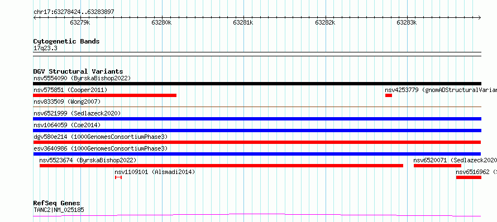The height and width of the screenshot is (222, 497).
Task: Open the Cytogenetic Bands track title
Action: click(x=66, y=41)
